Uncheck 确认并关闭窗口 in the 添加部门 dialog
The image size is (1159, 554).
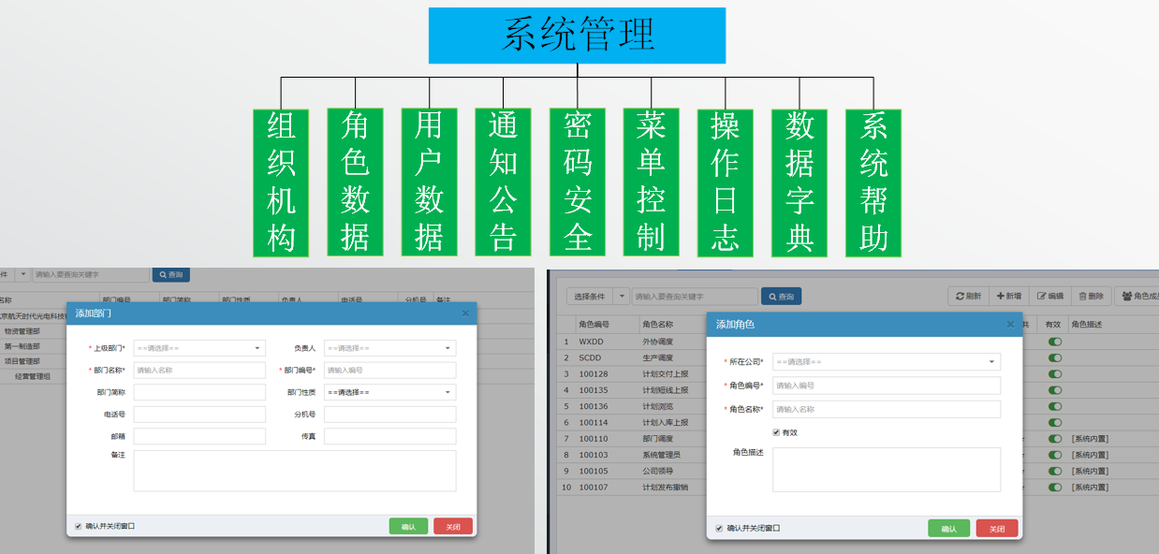[x=79, y=527]
